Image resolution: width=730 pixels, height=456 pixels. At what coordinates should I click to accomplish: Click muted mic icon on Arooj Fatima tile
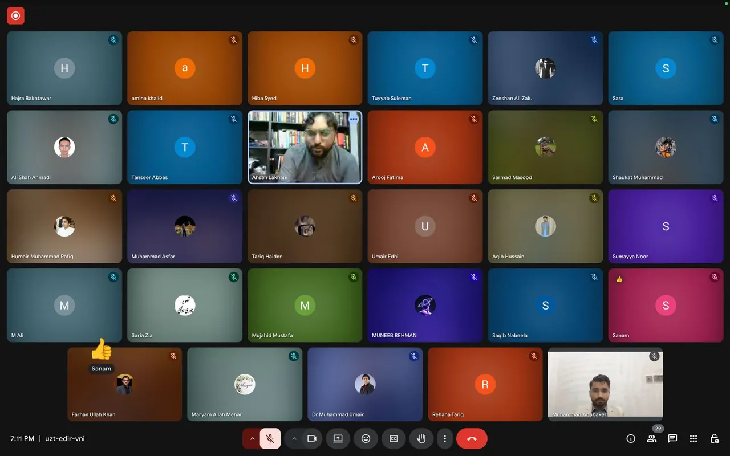[474, 119]
